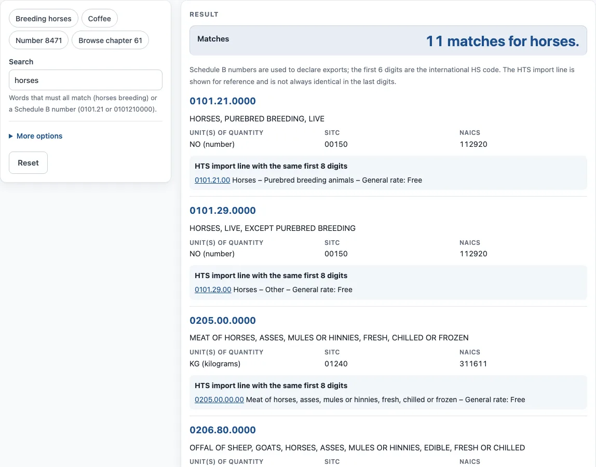The width and height of the screenshot is (596, 467).
Task: Select Schedule B number 0205.00.0000 heading
Action: pos(223,321)
